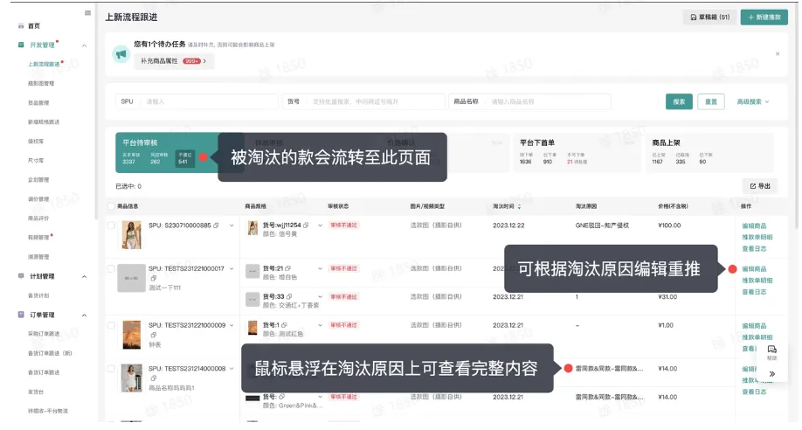Image resolution: width=802 pixels, height=430 pixels.
Task: Open product thumbnail for SPU TESTS231214000008
Action: pyautogui.click(x=131, y=378)
